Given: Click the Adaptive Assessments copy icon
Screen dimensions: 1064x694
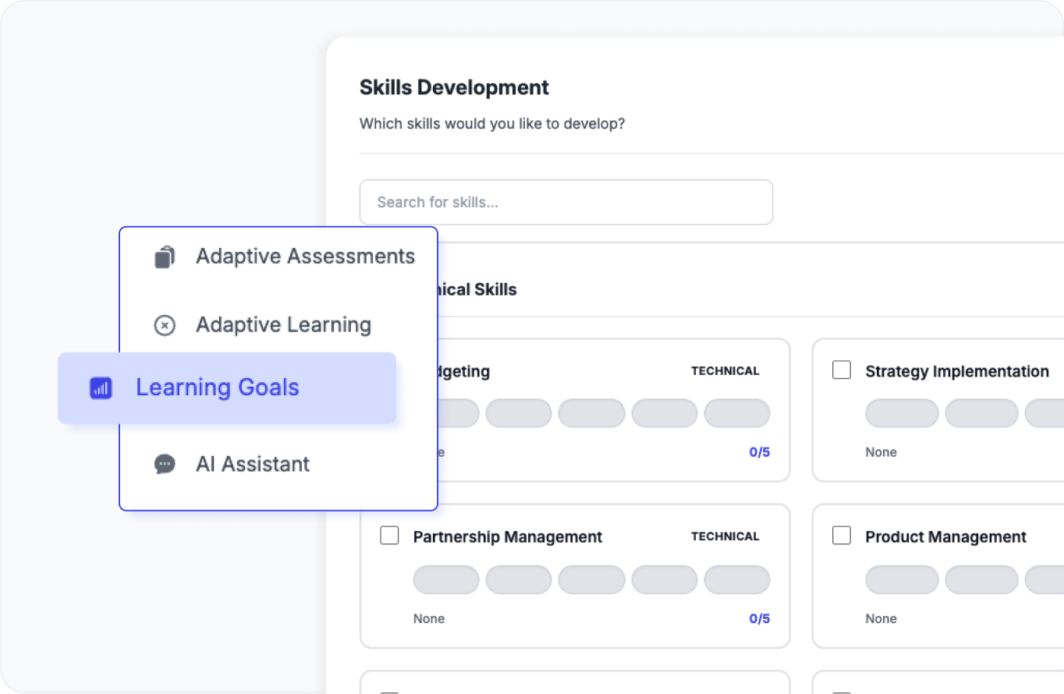Looking at the screenshot, I should [x=164, y=257].
